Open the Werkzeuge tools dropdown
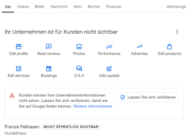This screenshot has height=139, width=191. (176, 7)
